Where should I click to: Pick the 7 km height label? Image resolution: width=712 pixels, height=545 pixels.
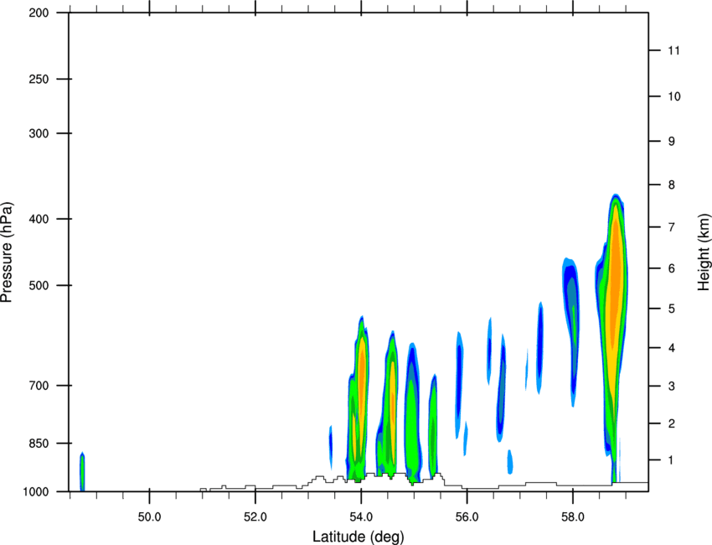coord(671,227)
